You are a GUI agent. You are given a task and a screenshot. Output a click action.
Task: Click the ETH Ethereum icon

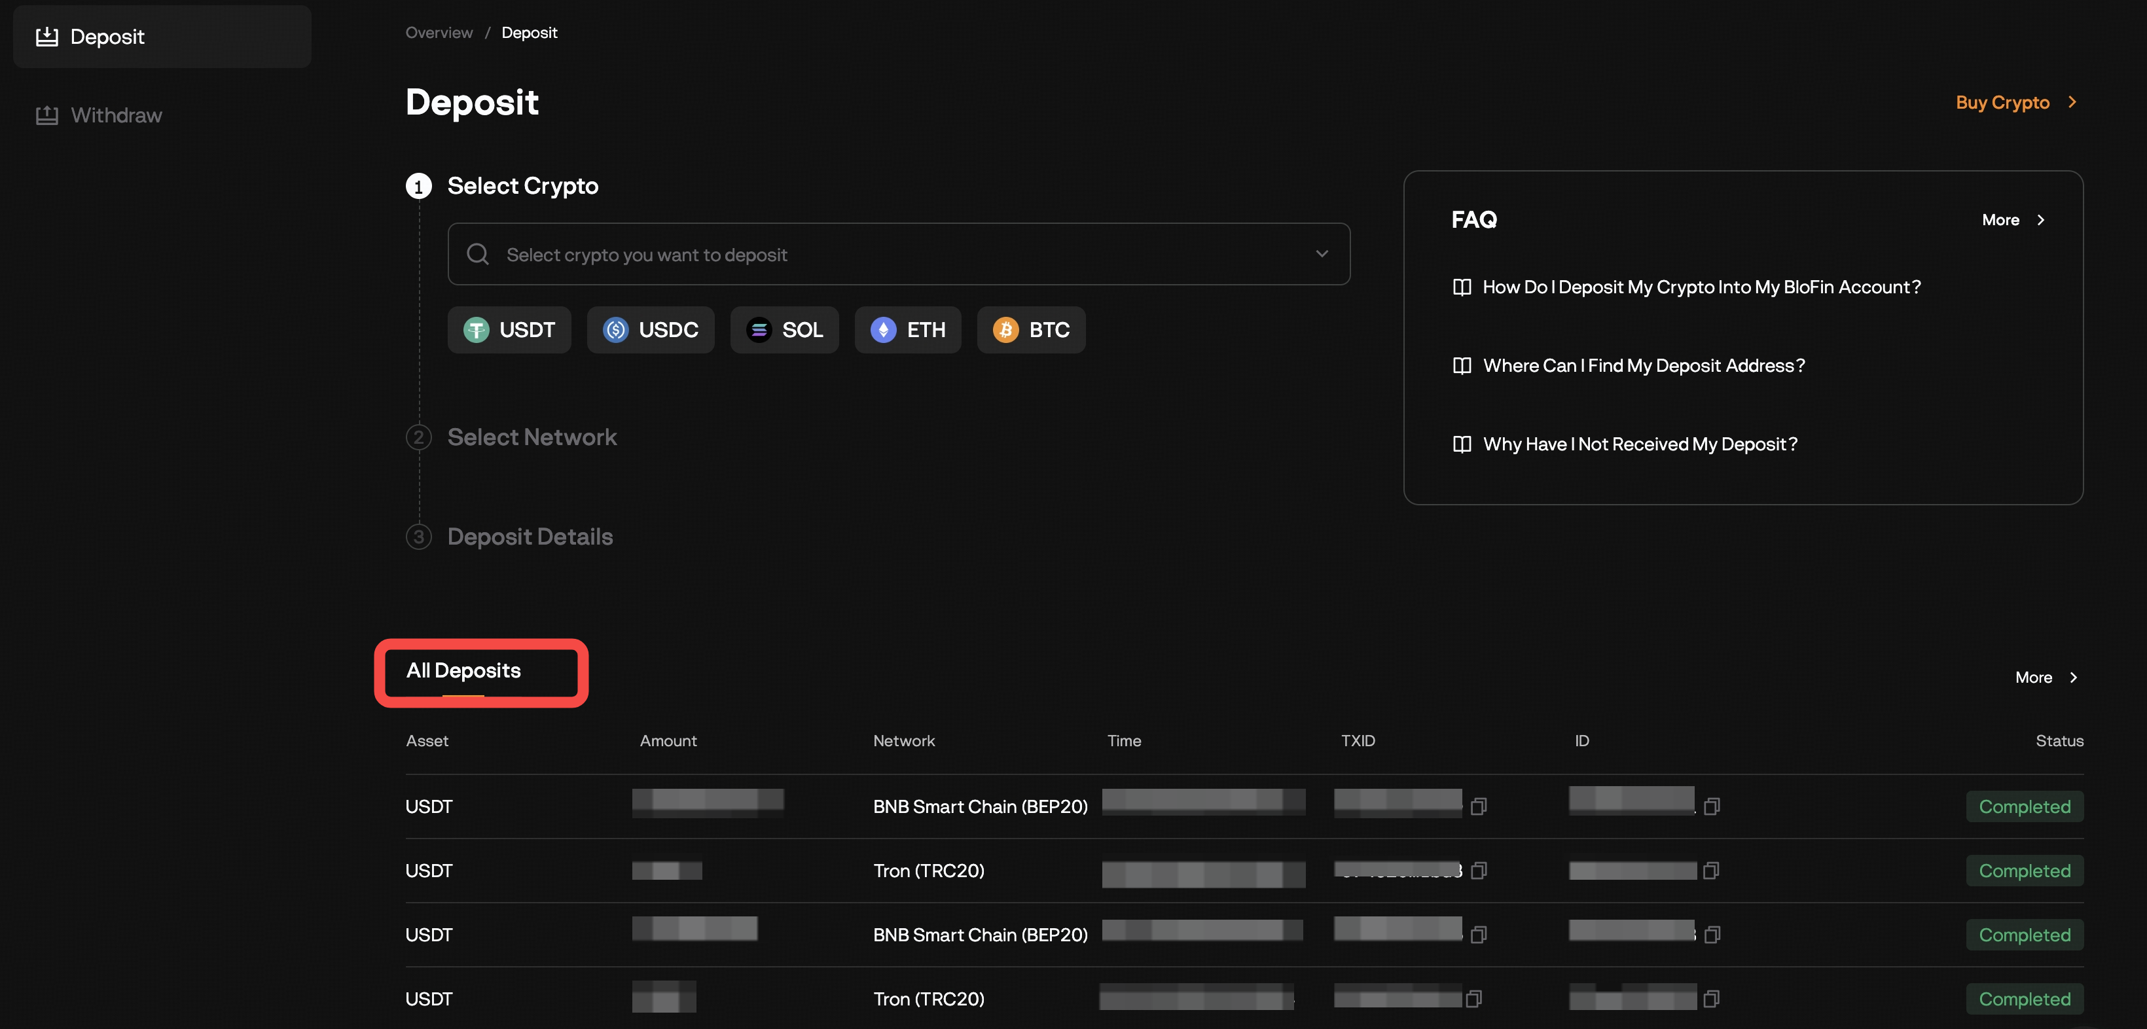pos(882,330)
